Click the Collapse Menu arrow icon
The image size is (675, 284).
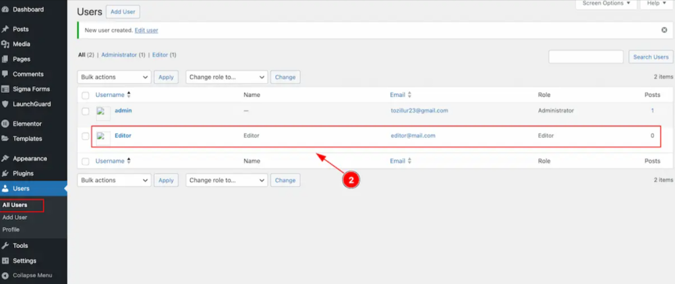click(x=5, y=275)
